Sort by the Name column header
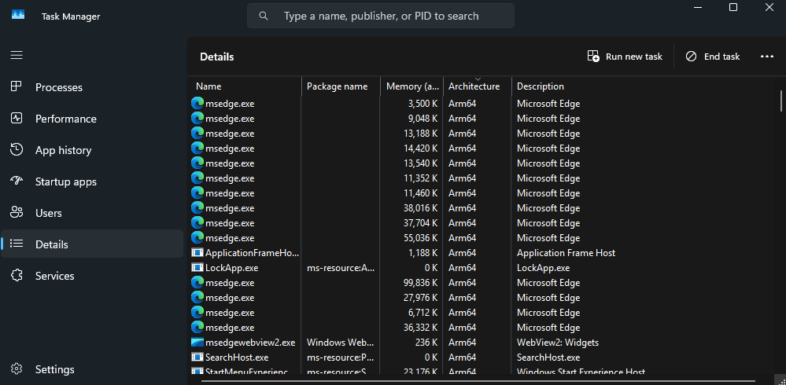The height and width of the screenshot is (385, 786). (x=245, y=86)
